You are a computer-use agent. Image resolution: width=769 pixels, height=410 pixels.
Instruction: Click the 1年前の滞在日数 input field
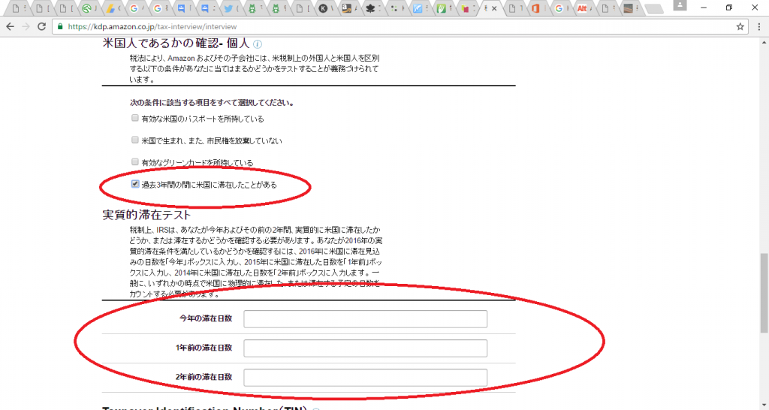tap(366, 348)
